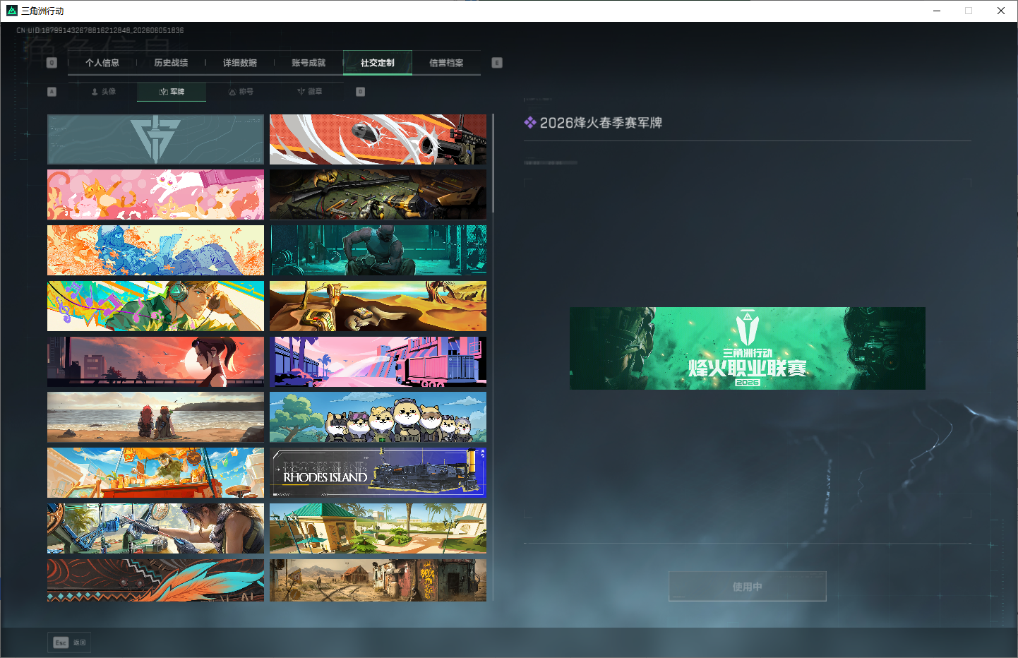Select the orange food stall dog tag

pyautogui.click(x=155, y=473)
